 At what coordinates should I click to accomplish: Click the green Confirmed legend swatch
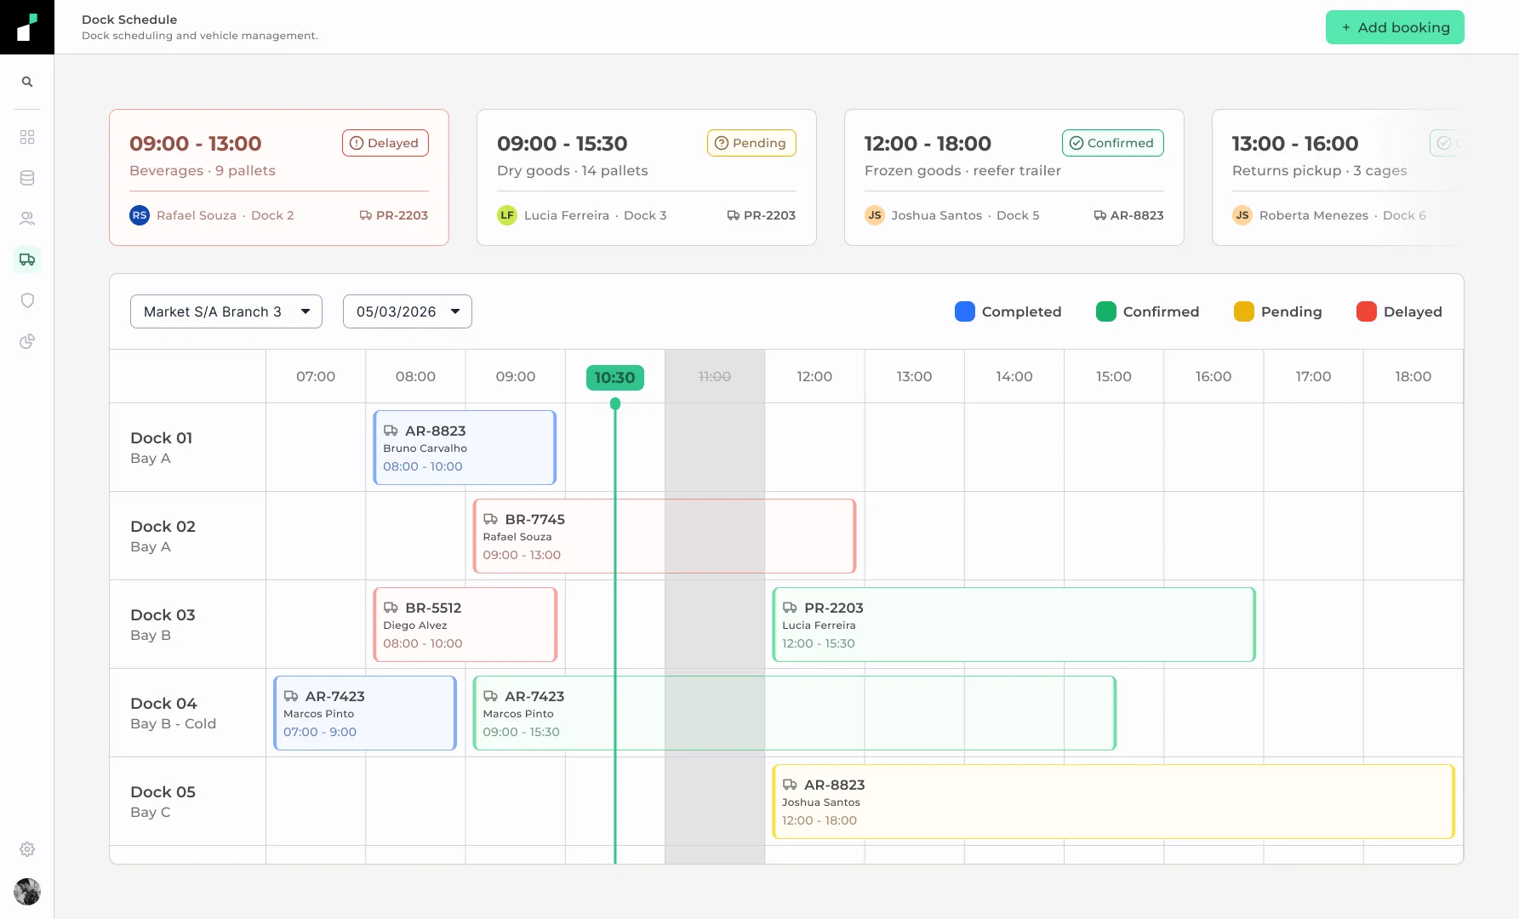(1106, 311)
